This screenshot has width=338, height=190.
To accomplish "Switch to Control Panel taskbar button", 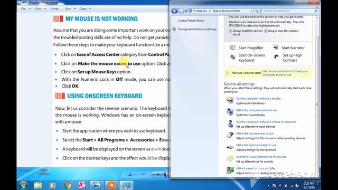I will 126,185.
